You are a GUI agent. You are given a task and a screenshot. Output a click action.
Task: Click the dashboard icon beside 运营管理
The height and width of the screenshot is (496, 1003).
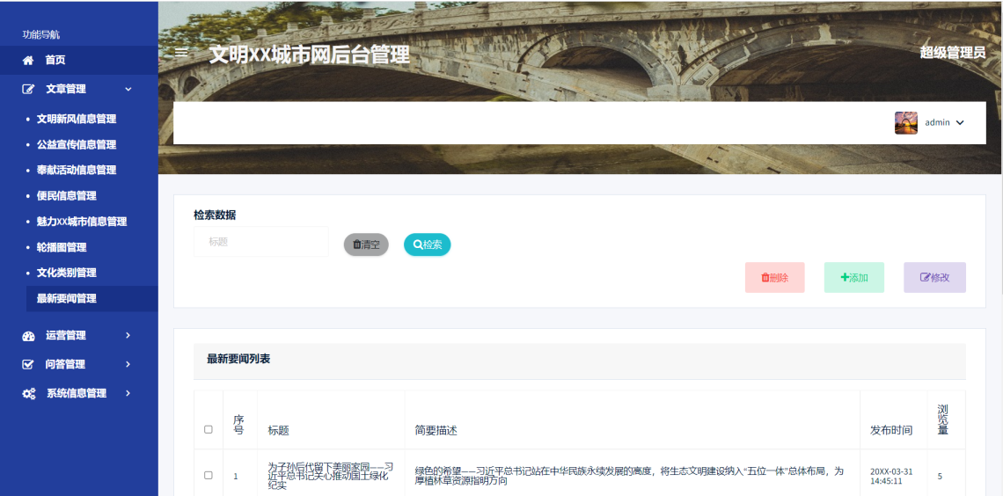coord(28,336)
